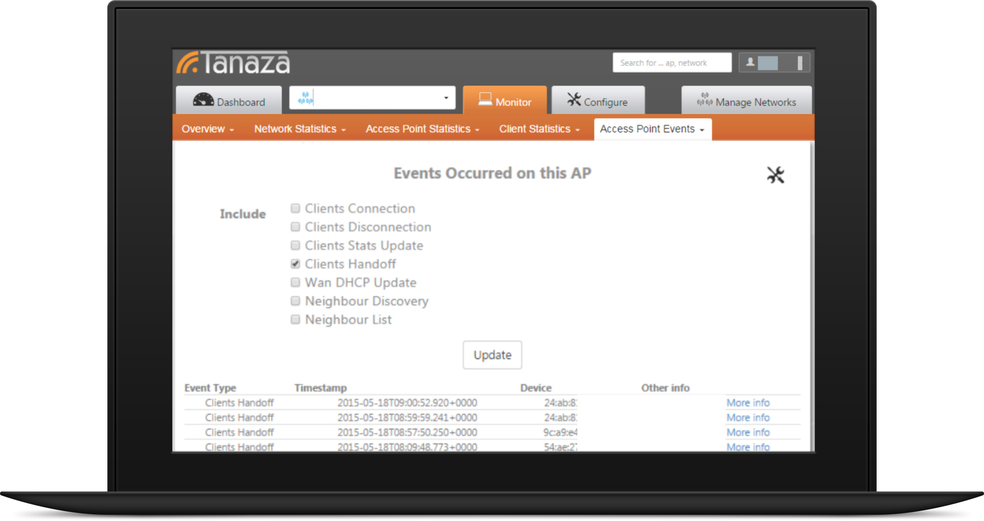Click the Tanaza logo

233,63
